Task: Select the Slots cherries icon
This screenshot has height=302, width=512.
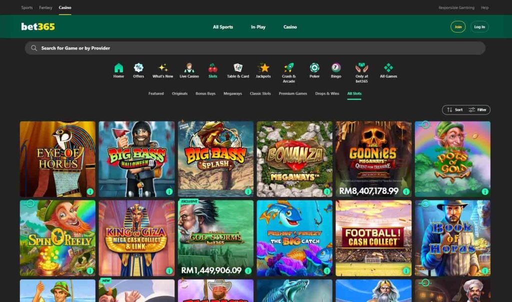Action: [x=212, y=67]
